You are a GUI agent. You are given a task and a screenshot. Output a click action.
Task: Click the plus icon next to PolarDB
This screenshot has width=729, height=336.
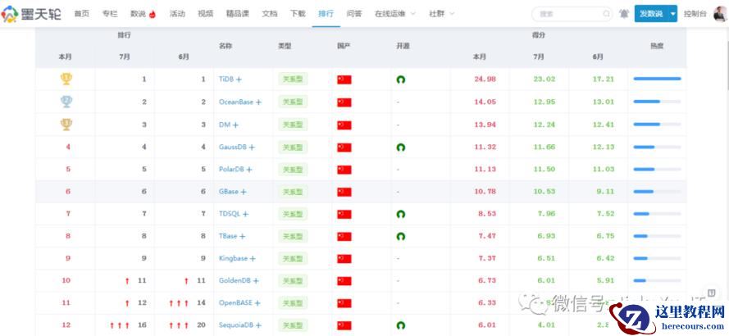point(249,170)
